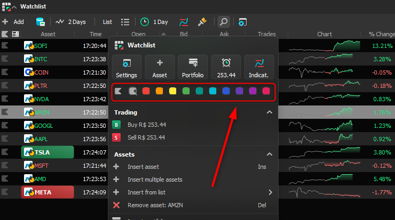The width and height of the screenshot is (395, 220).
Task: Click the META mini chart
Action: click(x=325, y=192)
